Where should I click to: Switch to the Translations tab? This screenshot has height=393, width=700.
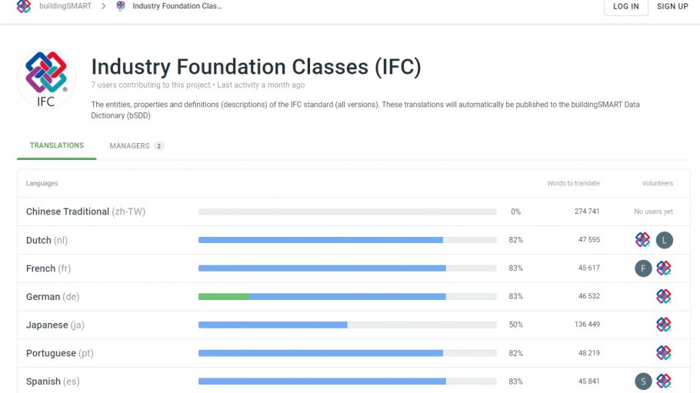[x=57, y=145]
